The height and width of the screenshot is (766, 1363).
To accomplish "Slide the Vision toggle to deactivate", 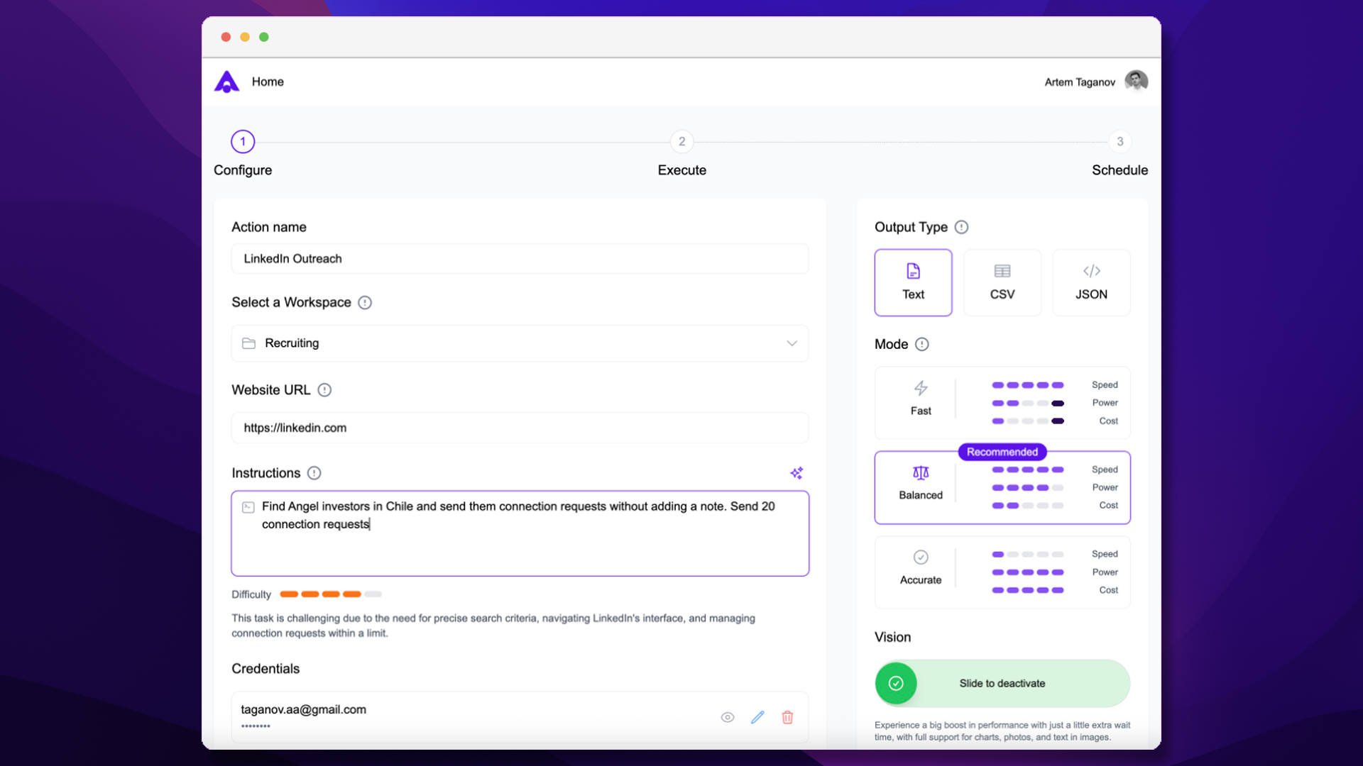I will click(x=896, y=683).
